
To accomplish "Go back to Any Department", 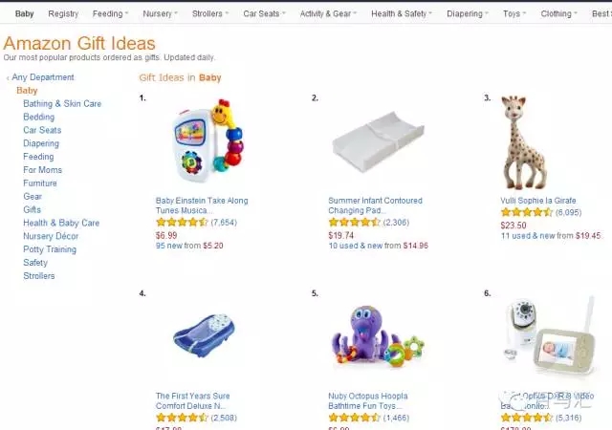I will (42, 77).
